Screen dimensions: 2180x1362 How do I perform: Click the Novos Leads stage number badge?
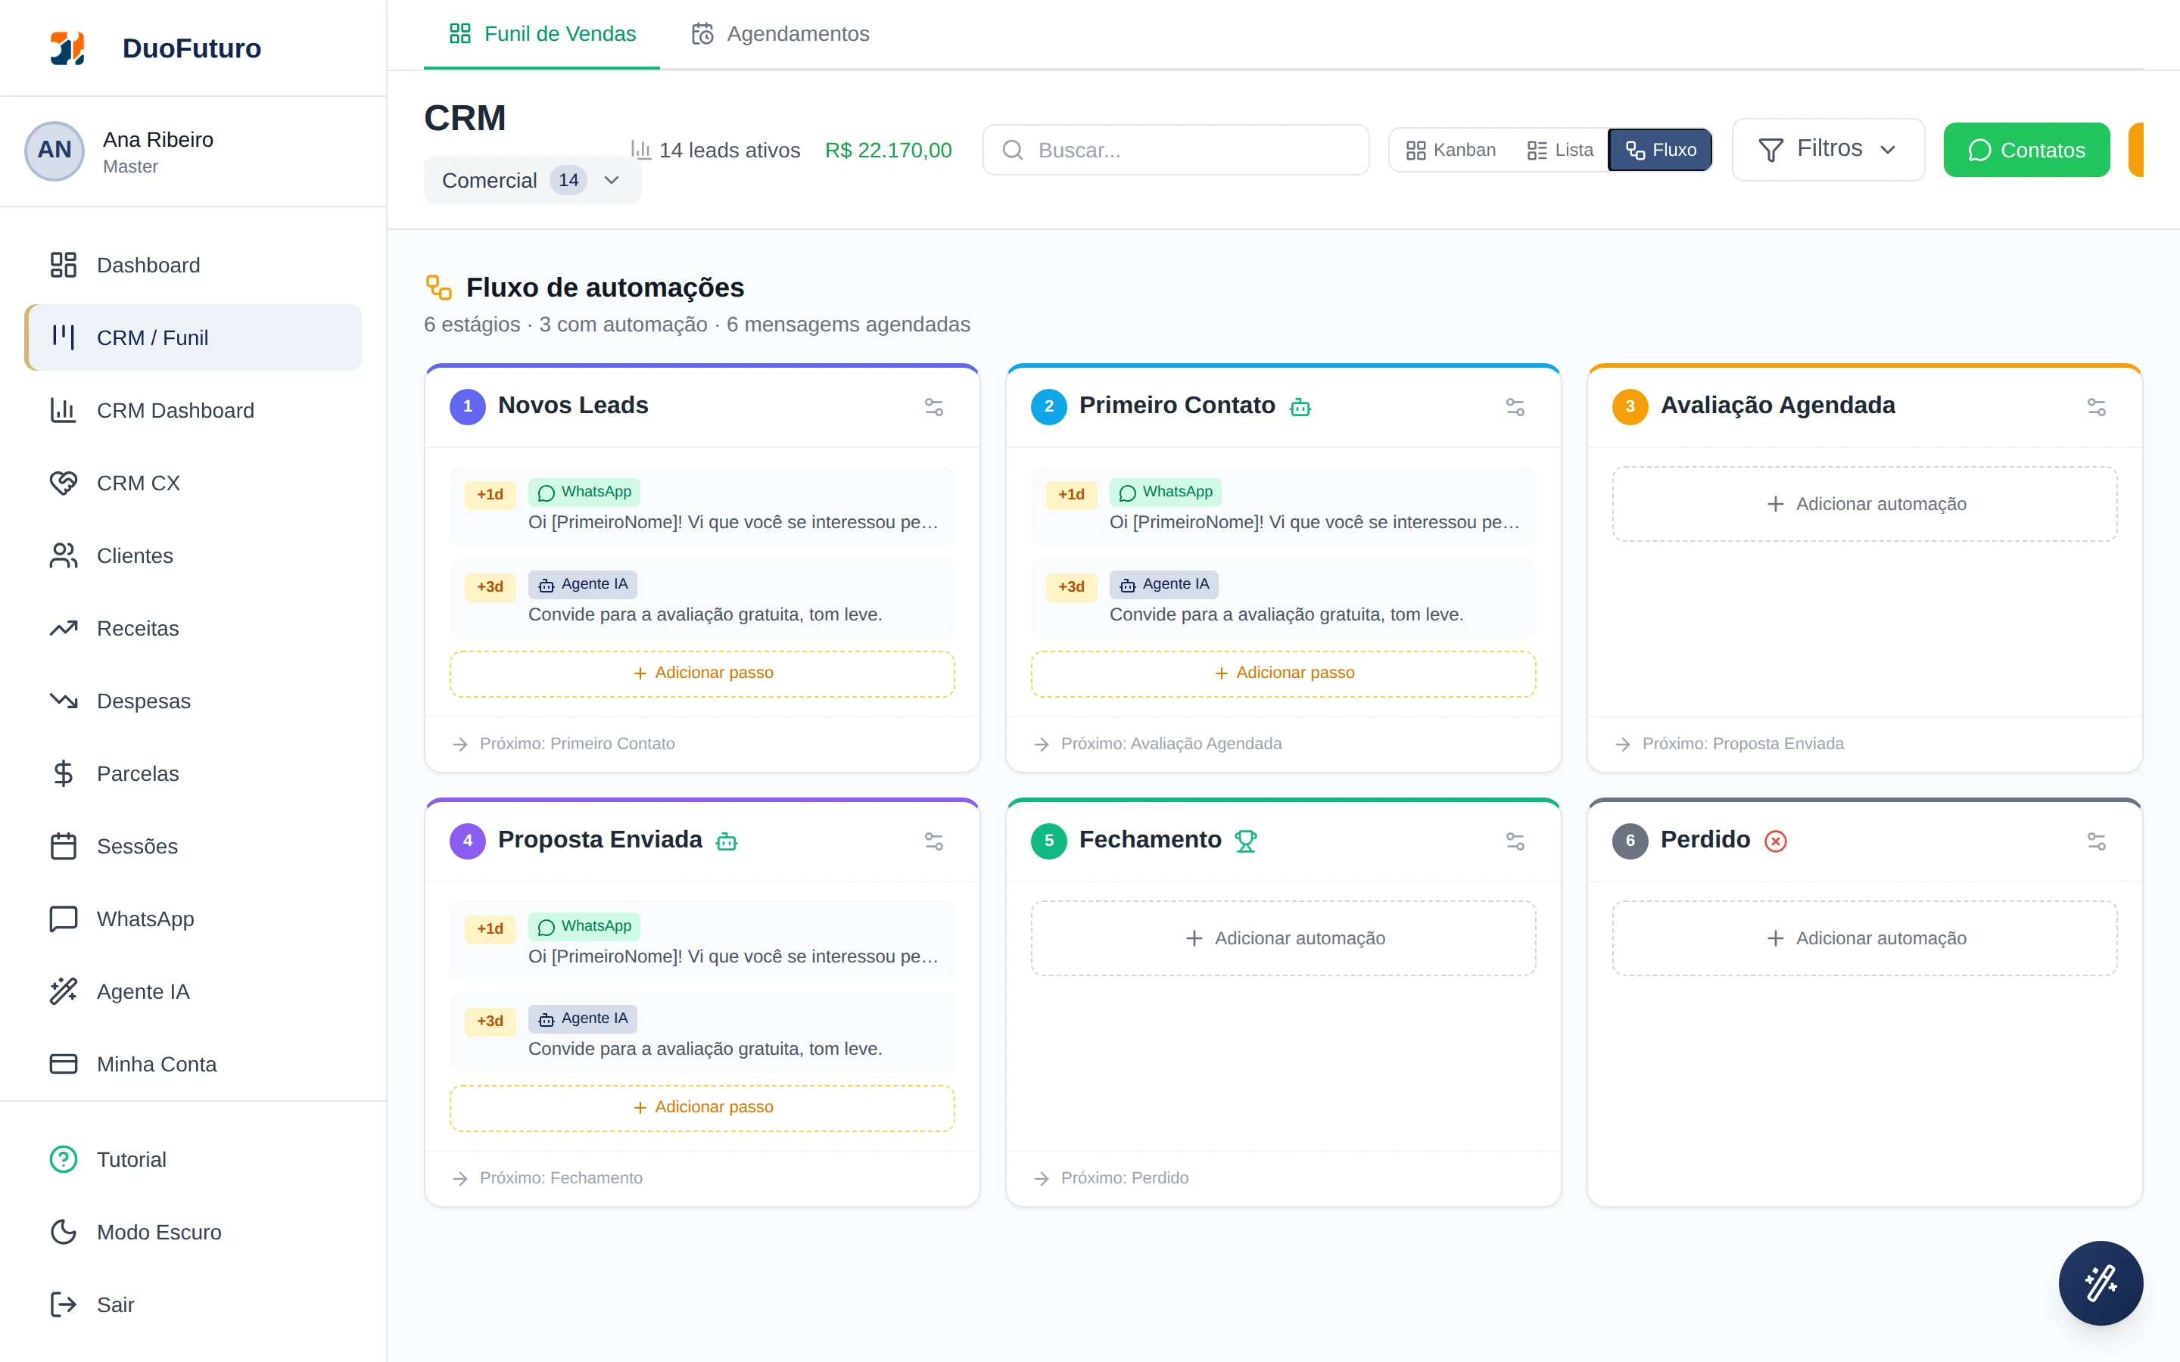point(468,406)
